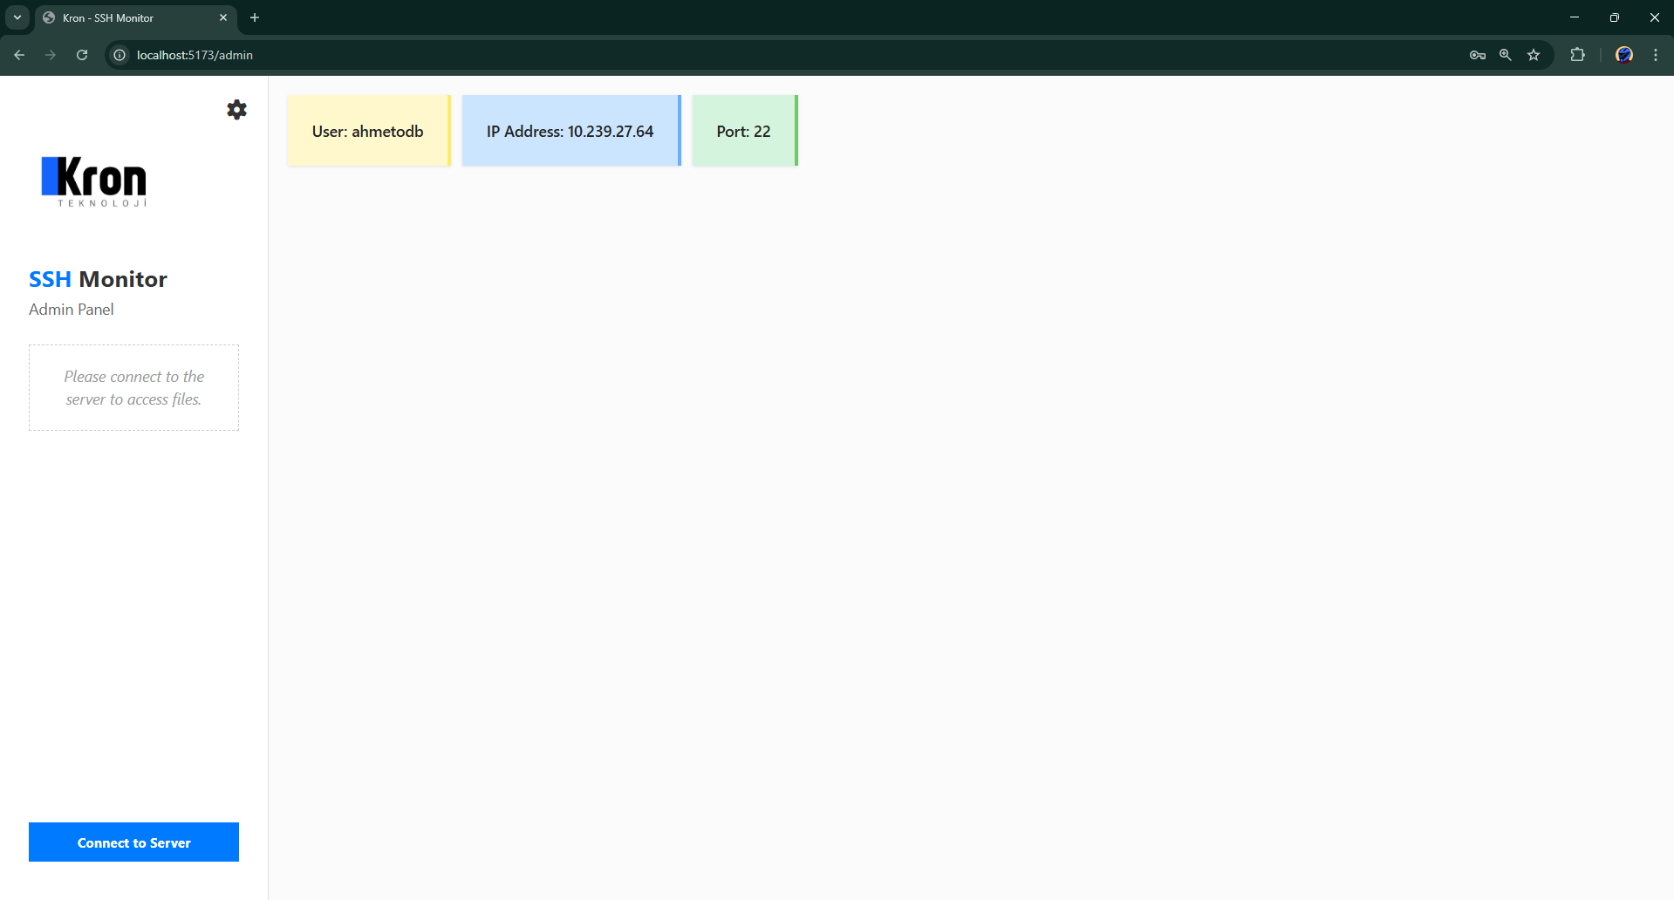The image size is (1674, 900).
Task: Click the zoom magnifier icon in toolbar
Action: tap(1506, 54)
